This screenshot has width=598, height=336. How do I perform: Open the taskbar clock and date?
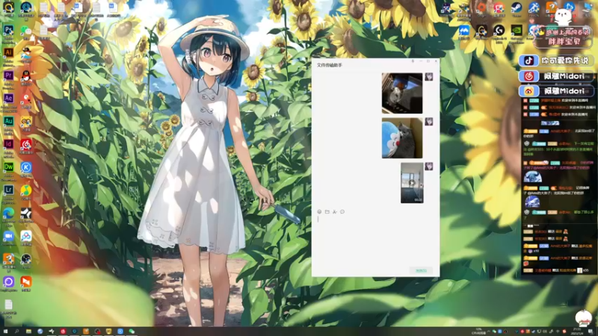[x=576, y=332]
